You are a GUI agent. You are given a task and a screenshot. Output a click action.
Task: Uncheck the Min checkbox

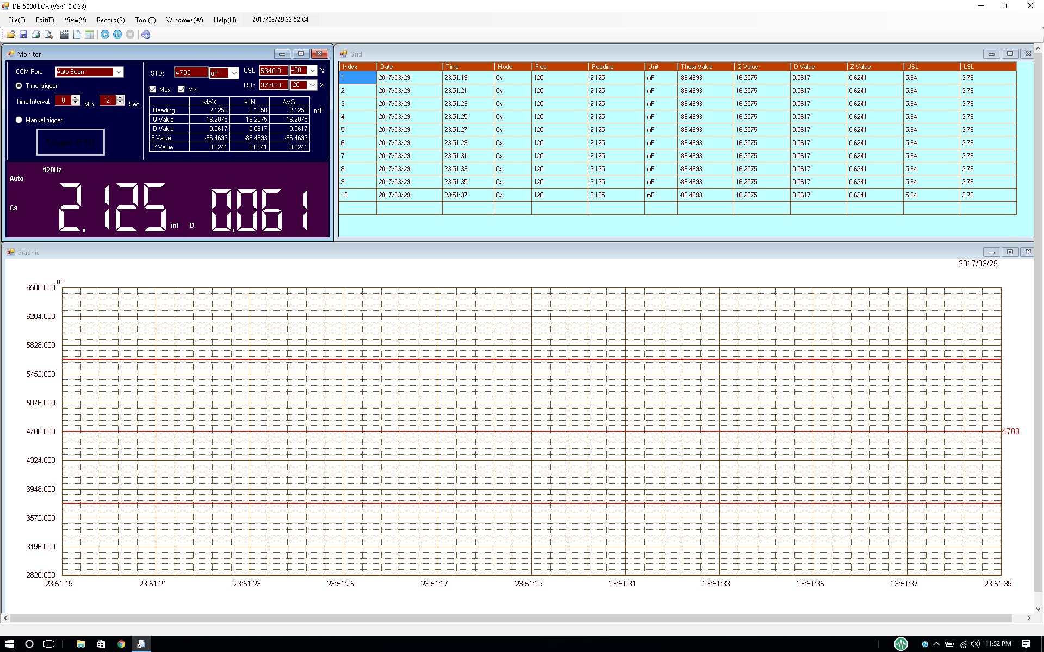tap(182, 90)
